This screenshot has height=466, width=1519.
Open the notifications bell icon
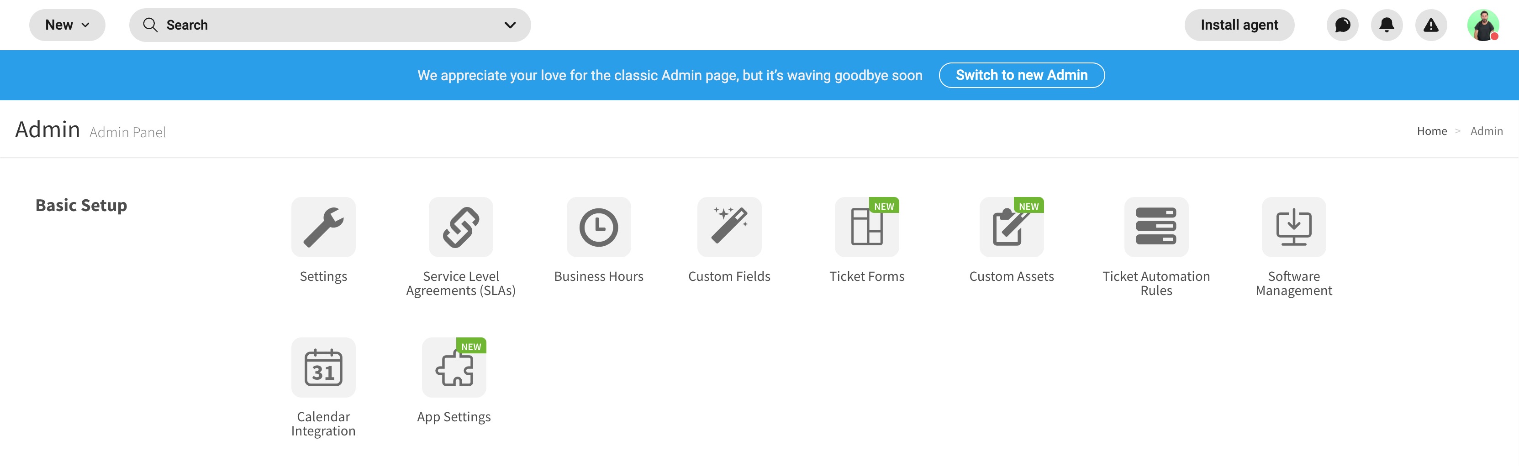click(x=1387, y=25)
